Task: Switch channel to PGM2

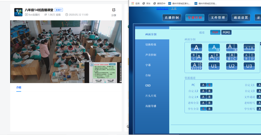Action: pos(226,32)
